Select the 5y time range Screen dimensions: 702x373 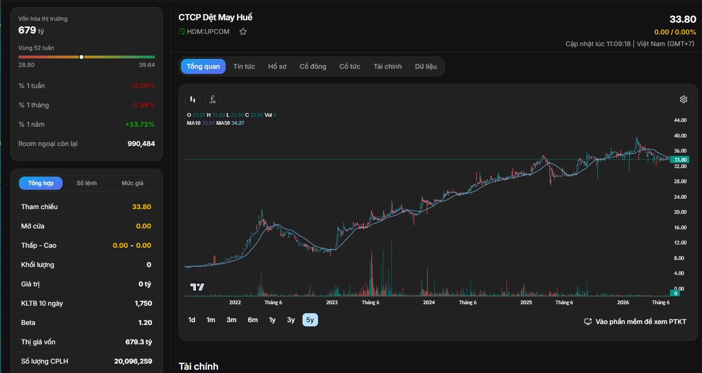[310, 320]
